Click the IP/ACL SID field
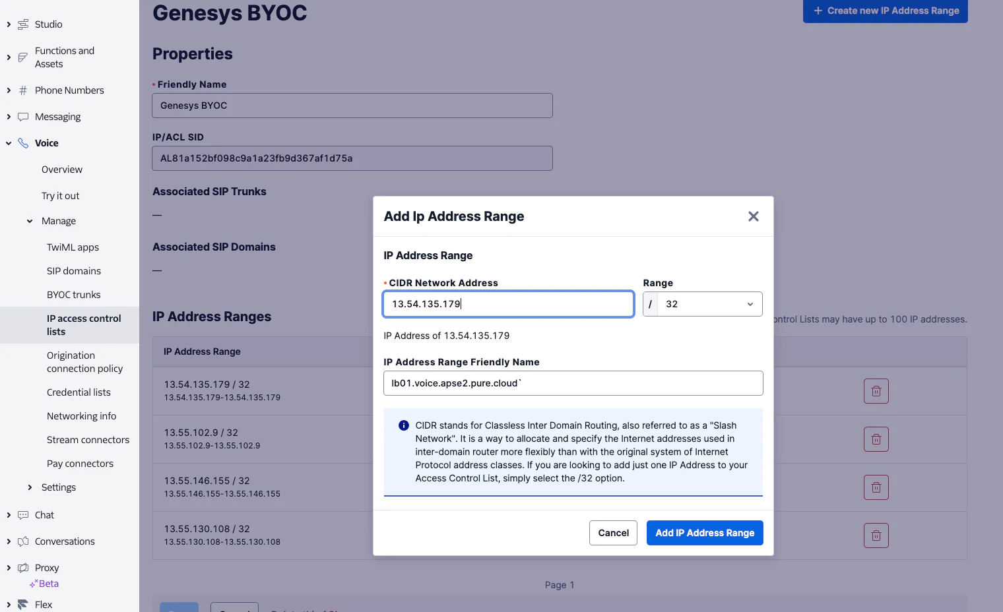Viewport: 1003px width, 612px height. 352,158
